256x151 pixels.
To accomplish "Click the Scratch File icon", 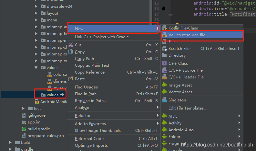I will (x=164, y=49).
